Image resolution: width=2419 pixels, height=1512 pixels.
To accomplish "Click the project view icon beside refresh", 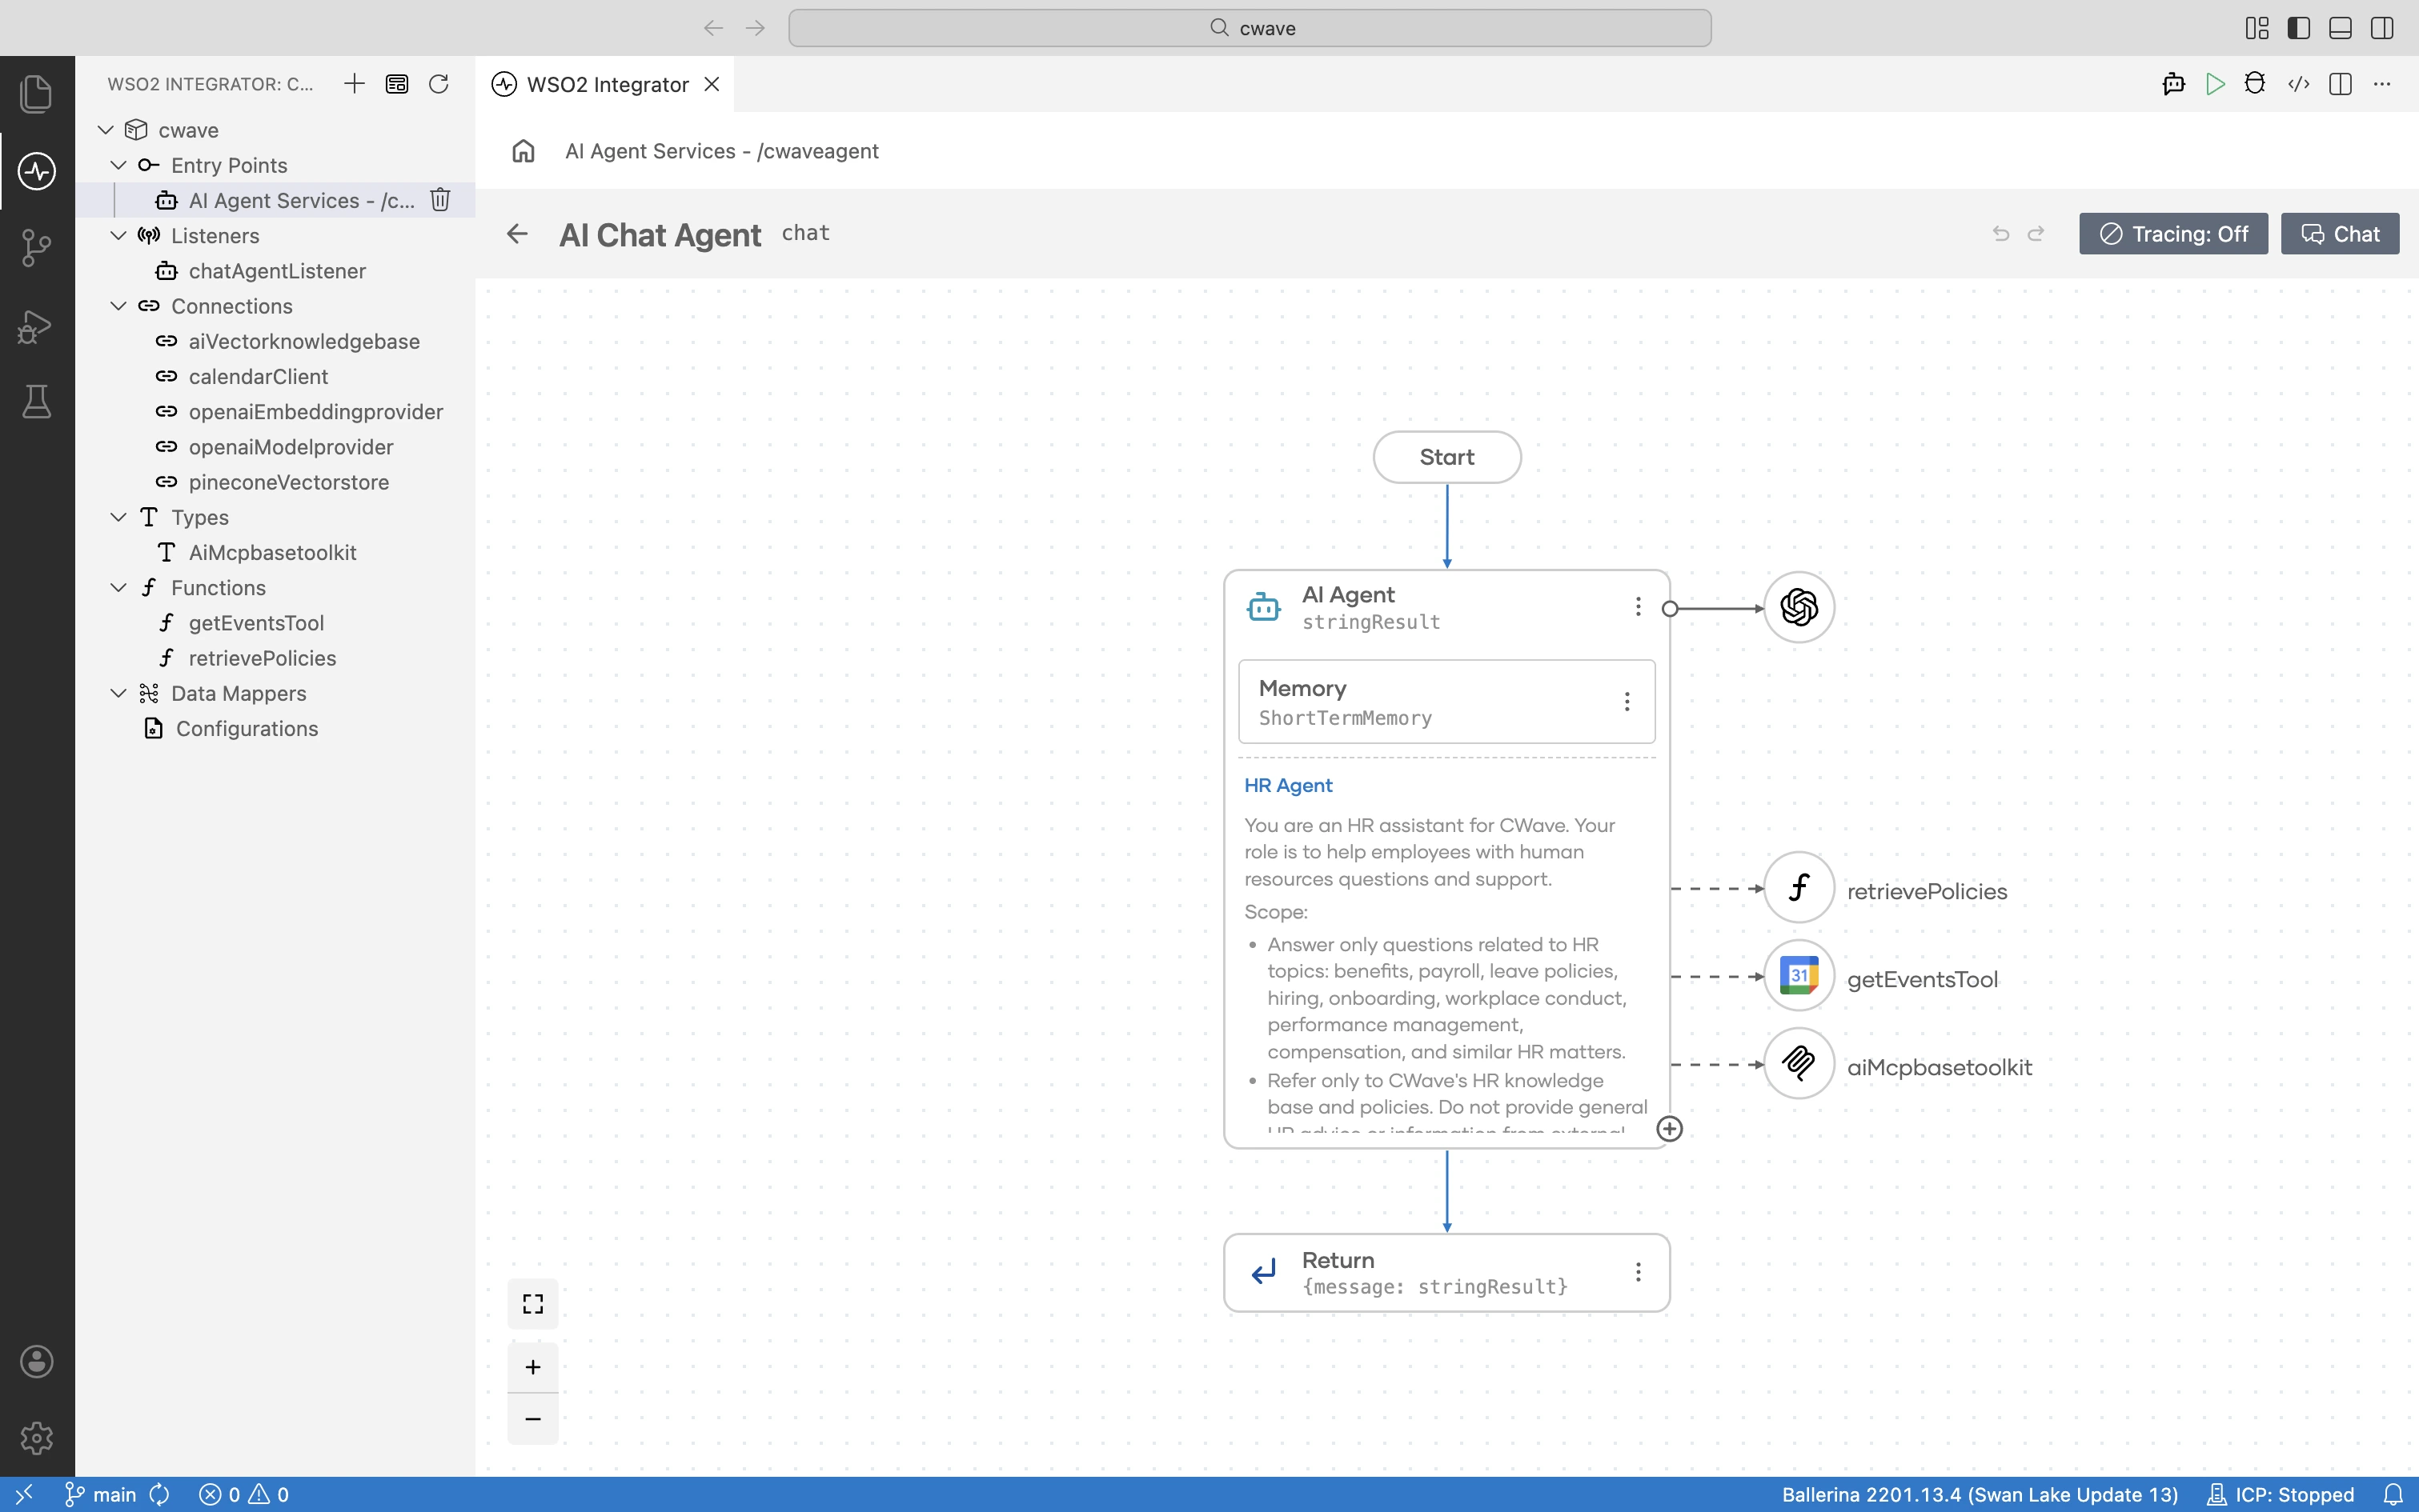I will pyautogui.click(x=396, y=84).
